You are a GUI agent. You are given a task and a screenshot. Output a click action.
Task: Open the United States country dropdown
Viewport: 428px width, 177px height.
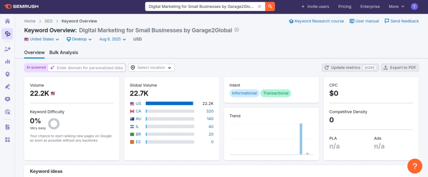tap(41, 39)
